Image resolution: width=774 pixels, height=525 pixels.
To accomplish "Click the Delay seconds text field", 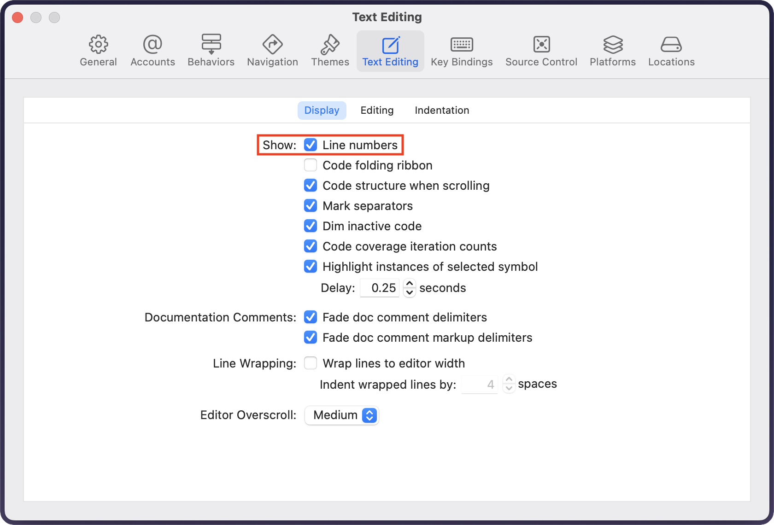I will (x=380, y=288).
